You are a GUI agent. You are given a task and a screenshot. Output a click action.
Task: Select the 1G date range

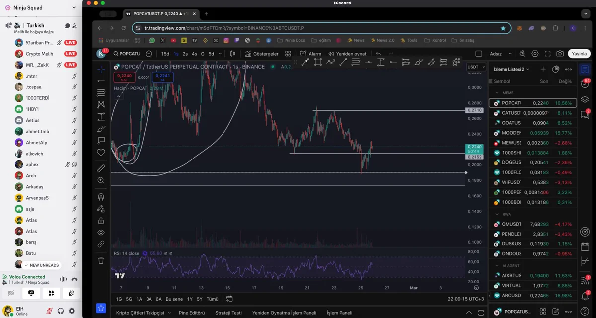[x=119, y=299]
